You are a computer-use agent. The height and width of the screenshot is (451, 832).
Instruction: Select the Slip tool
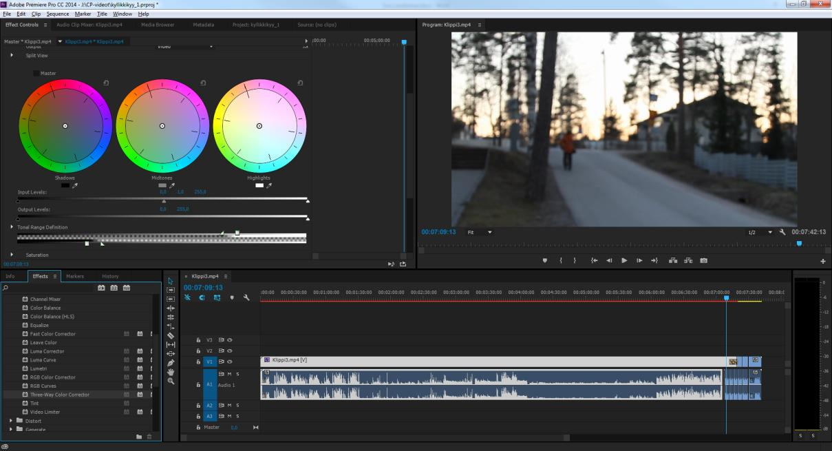tap(171, 344)
